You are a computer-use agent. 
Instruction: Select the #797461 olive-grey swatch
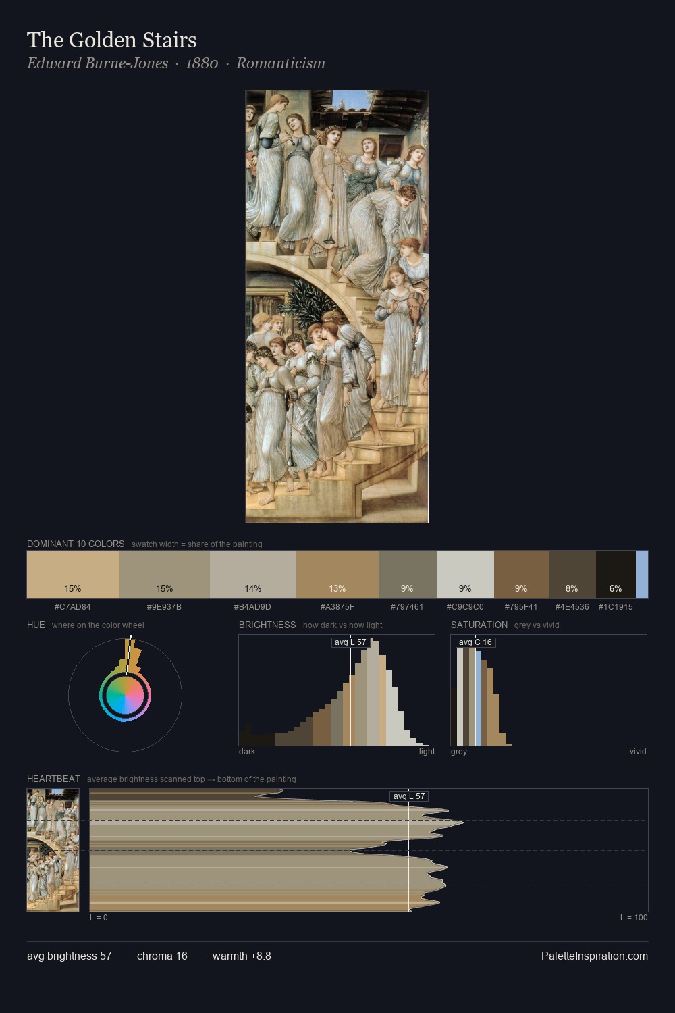point(408,575)
